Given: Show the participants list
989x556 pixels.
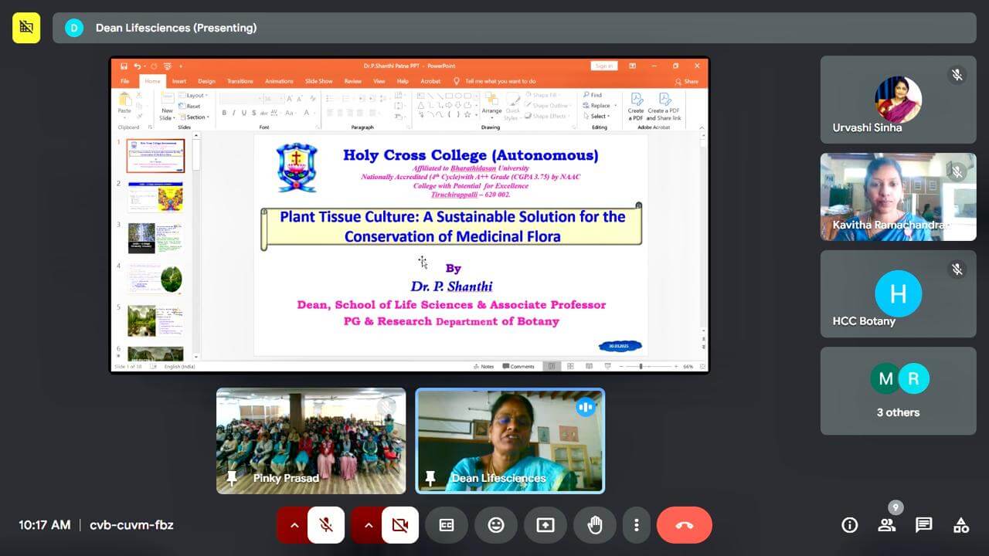Looking at the screenshot, I should click(886, 525).
